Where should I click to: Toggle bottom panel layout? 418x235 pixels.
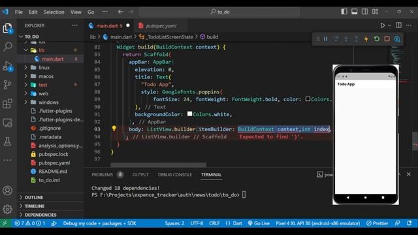354,12
